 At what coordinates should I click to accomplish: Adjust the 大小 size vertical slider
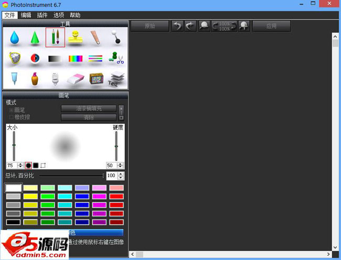click(x=14, y=146)
